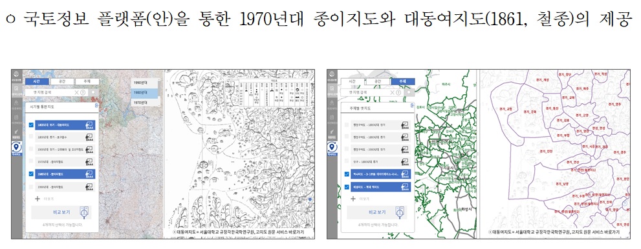Select 주제 tab in right screenshot
Viewport: 641px width, 249px height.
point(403,81)
